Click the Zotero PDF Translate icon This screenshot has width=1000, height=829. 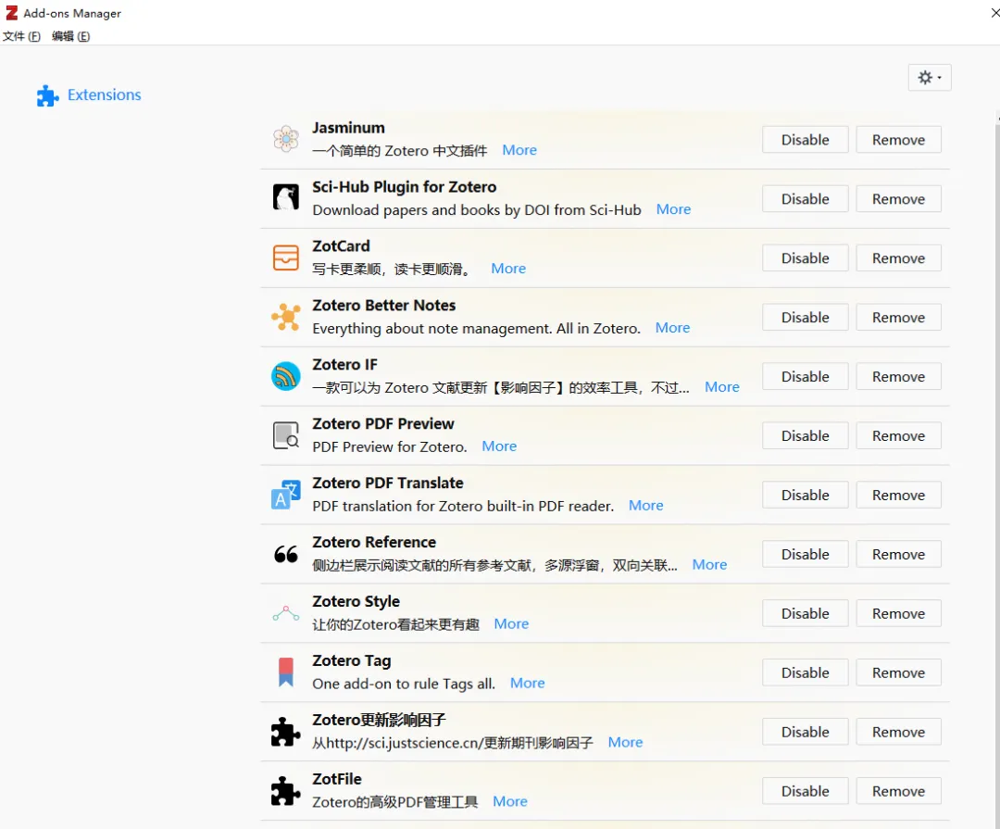click(286, 495)
